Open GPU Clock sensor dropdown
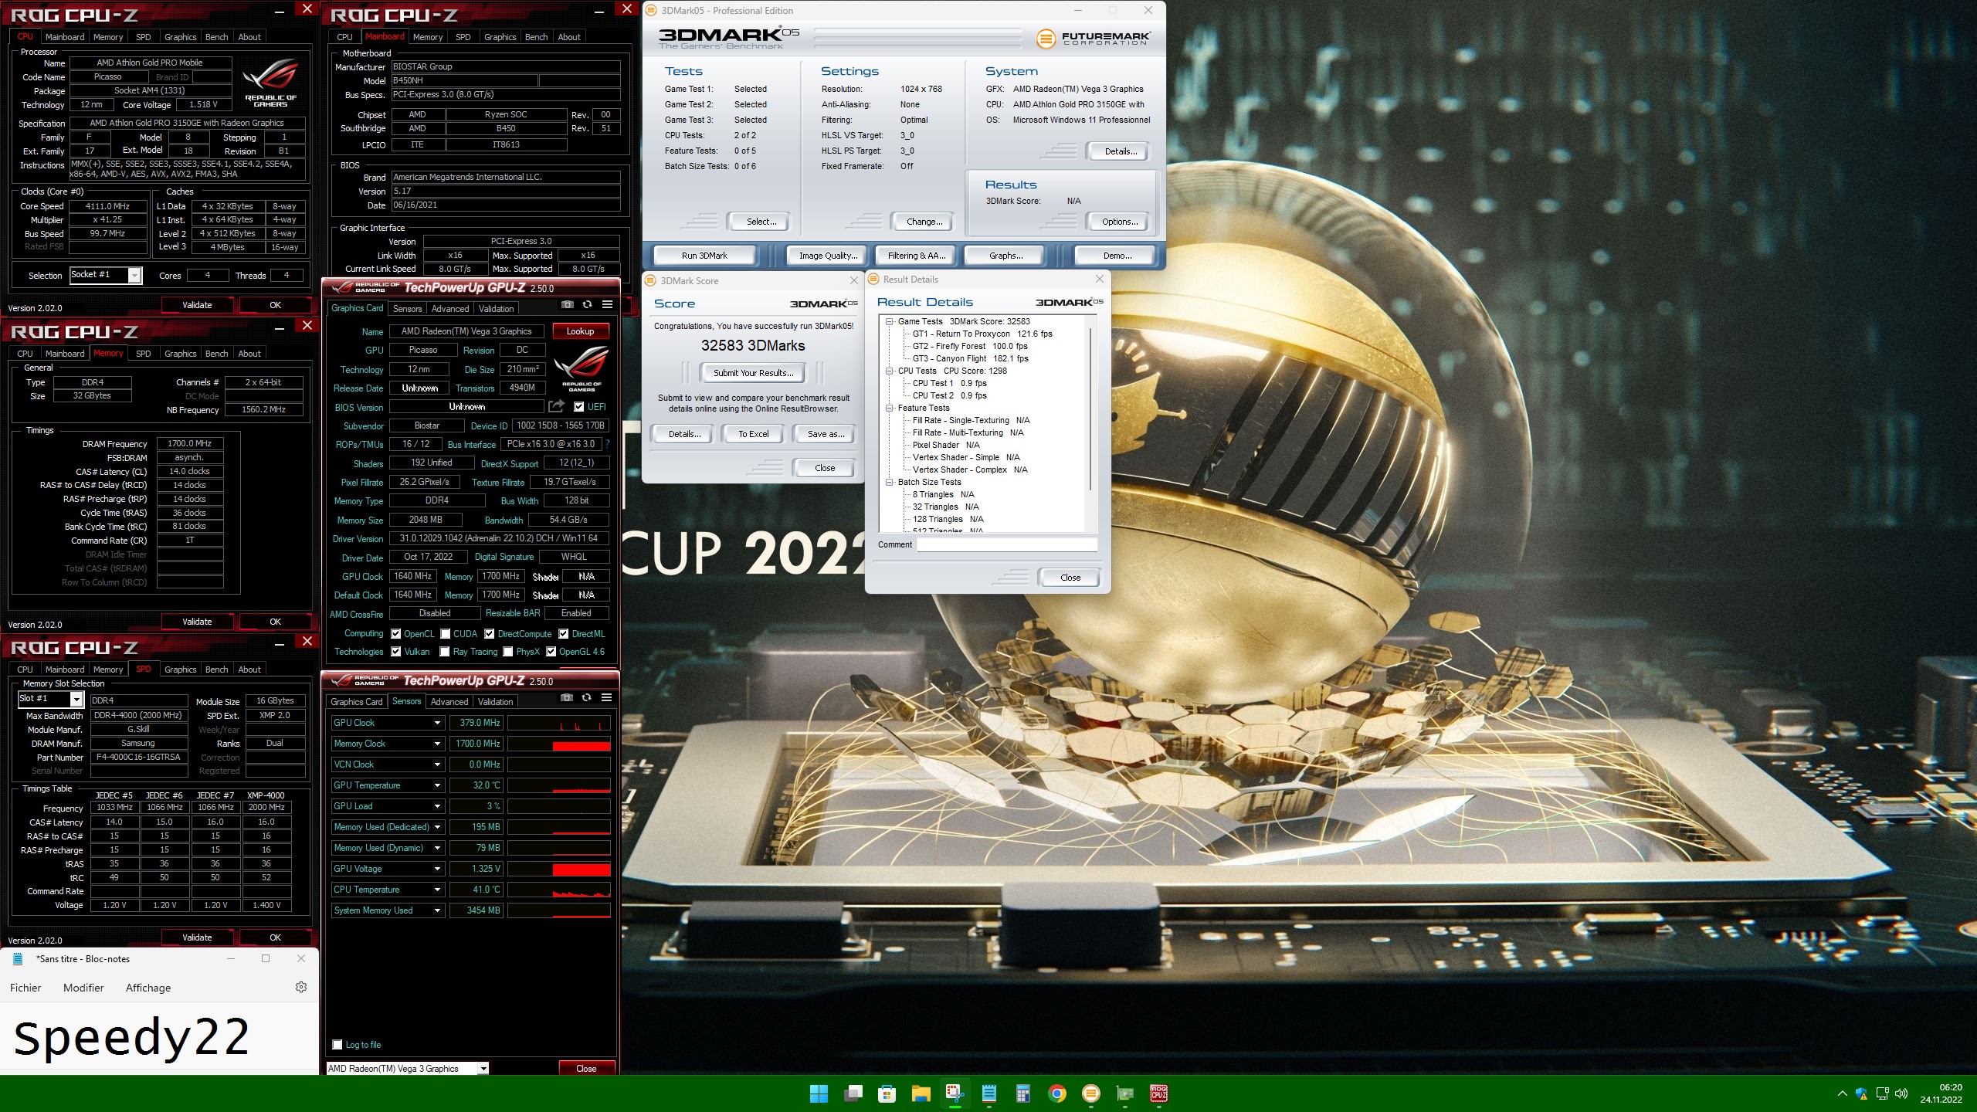Viewport: 1977px width, 1112px height. [x=437, y=723]
